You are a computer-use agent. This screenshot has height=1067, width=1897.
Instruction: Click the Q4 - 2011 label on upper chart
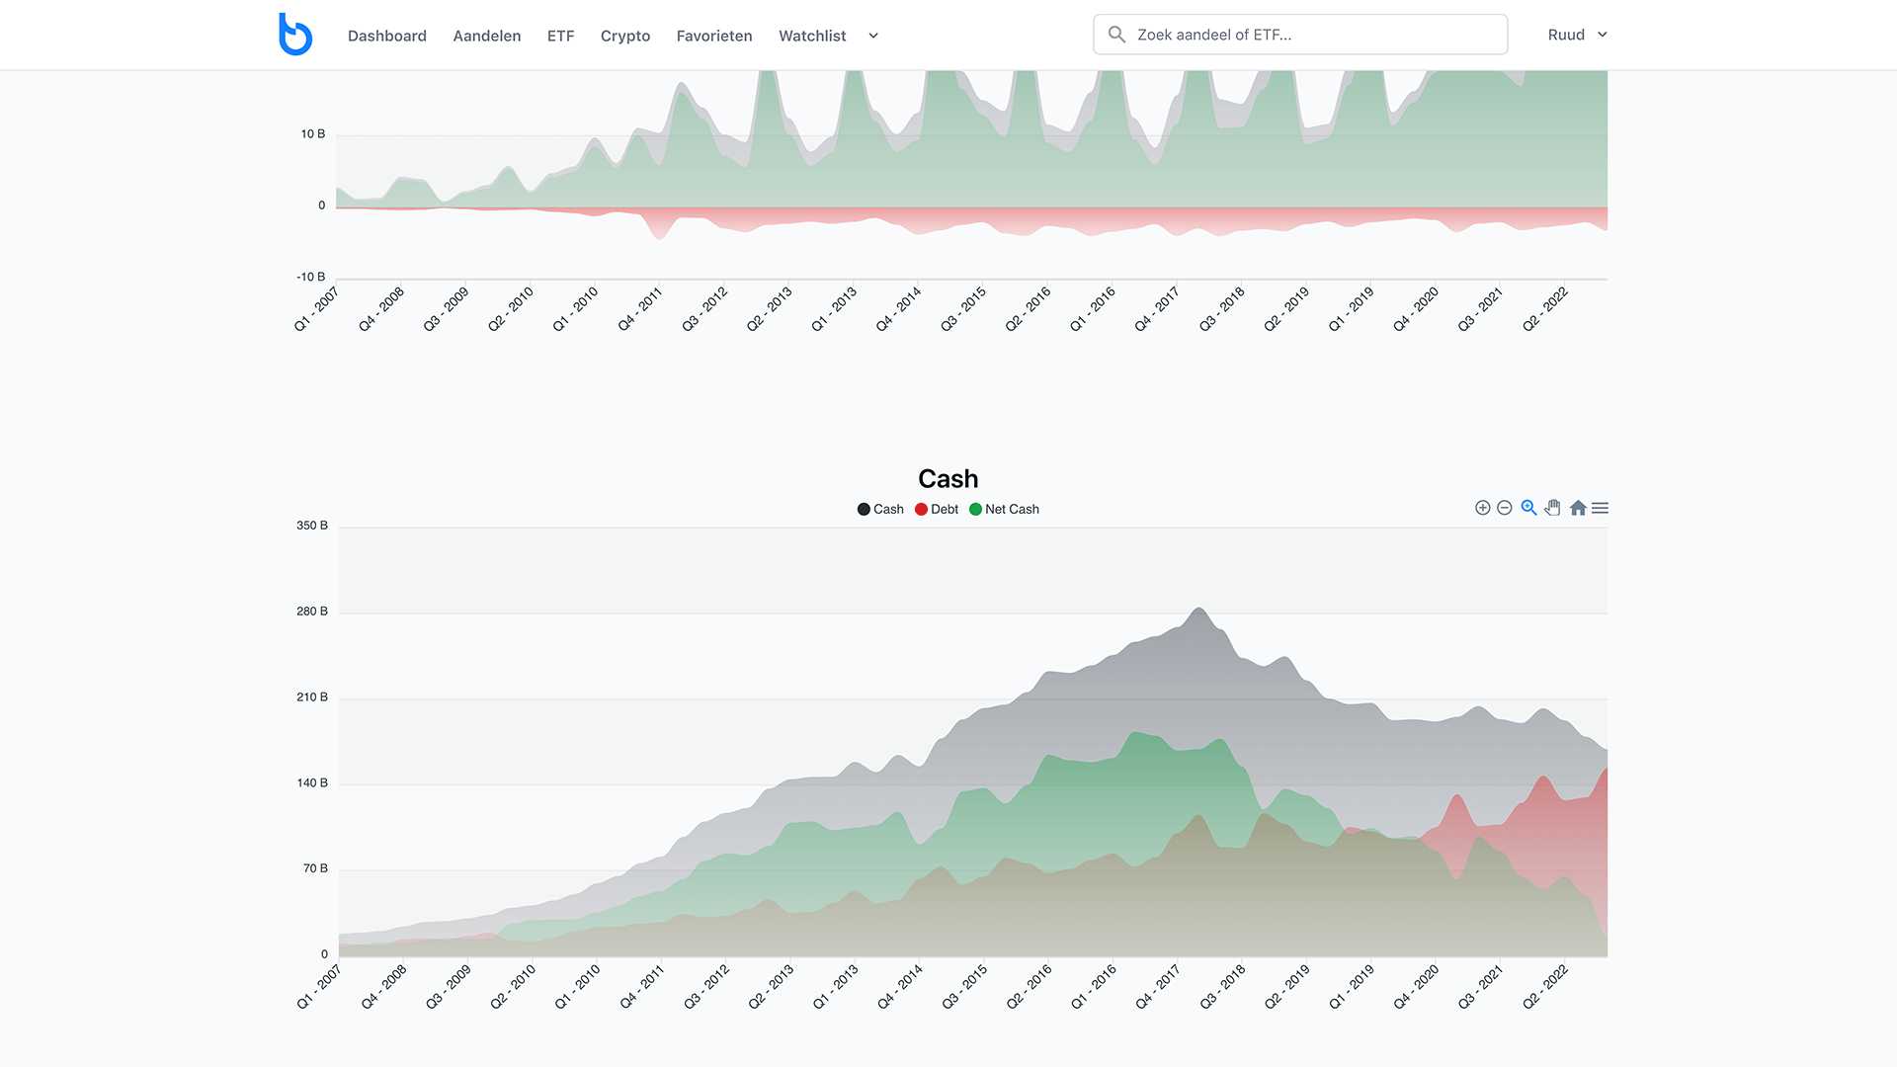click(x=640, y=309)
